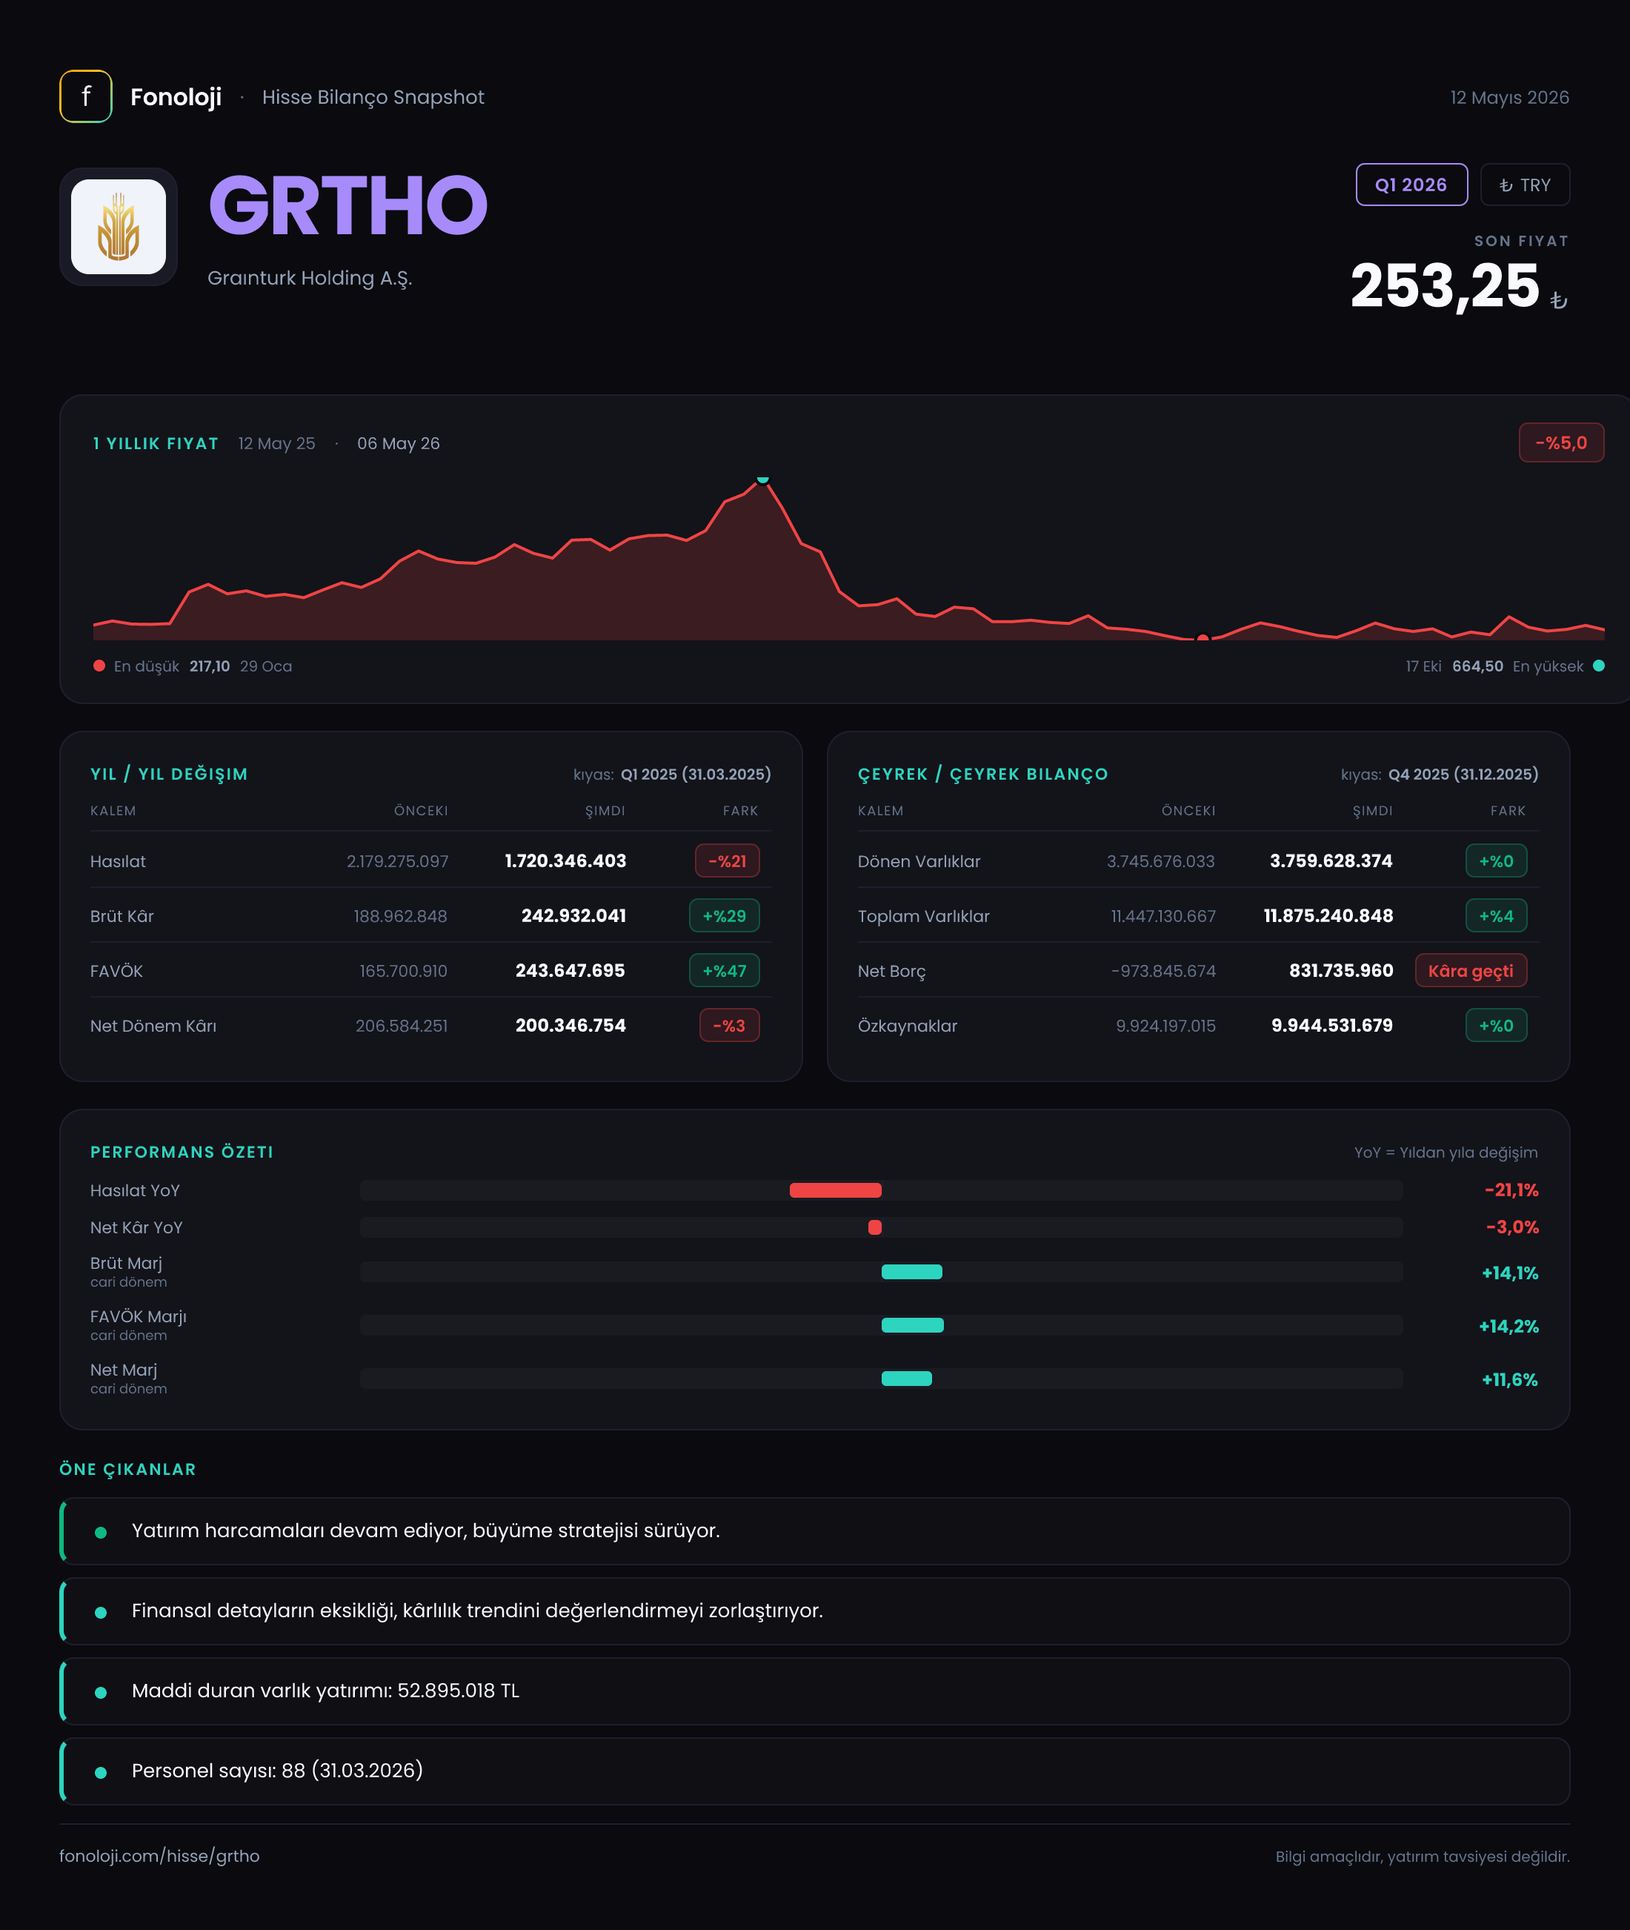Click the bullet of "Personel sayısı" highlight
1630x1930 pixels.
101,1772
